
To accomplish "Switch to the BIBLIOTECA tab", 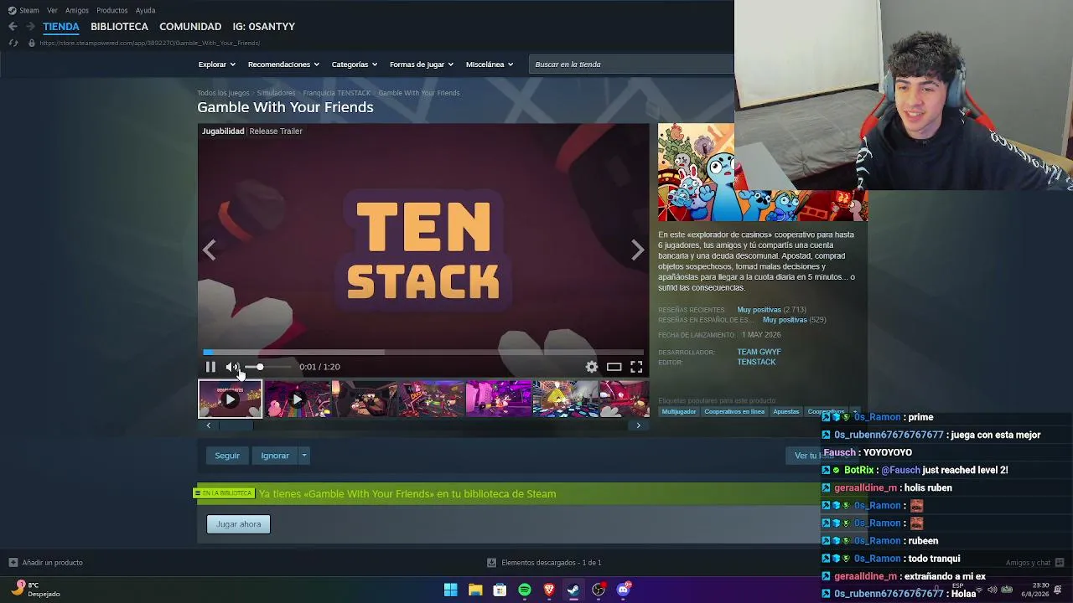I will [x=119, y=27].
